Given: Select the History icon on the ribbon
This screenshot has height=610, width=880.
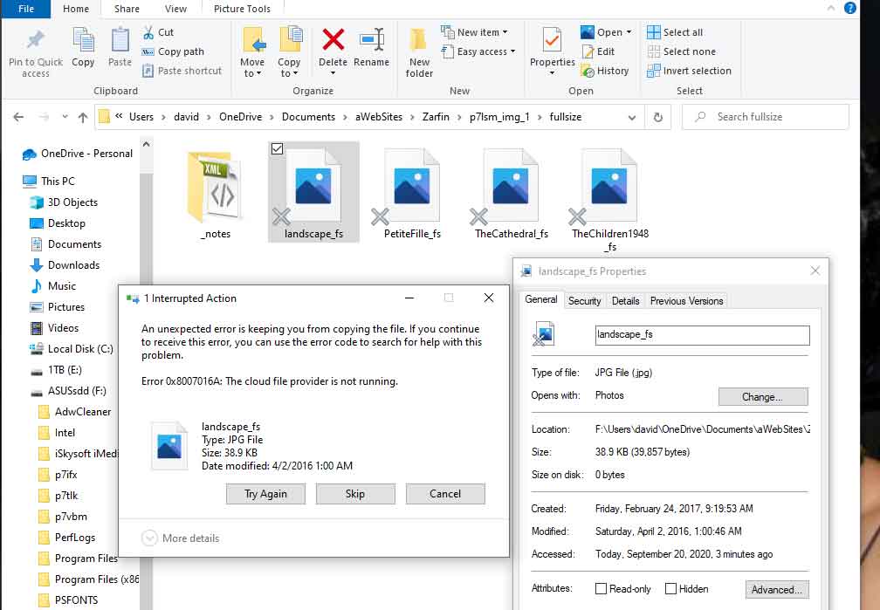Looking at the screenshot, I should (x=607, y=71).
